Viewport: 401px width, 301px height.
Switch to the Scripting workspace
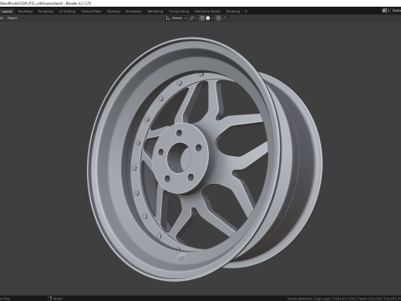(x=233, y=12)
